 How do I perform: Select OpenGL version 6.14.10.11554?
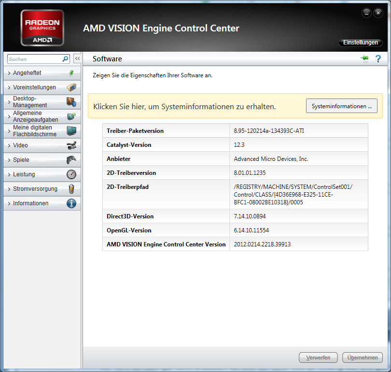click(x=251, y=230)
